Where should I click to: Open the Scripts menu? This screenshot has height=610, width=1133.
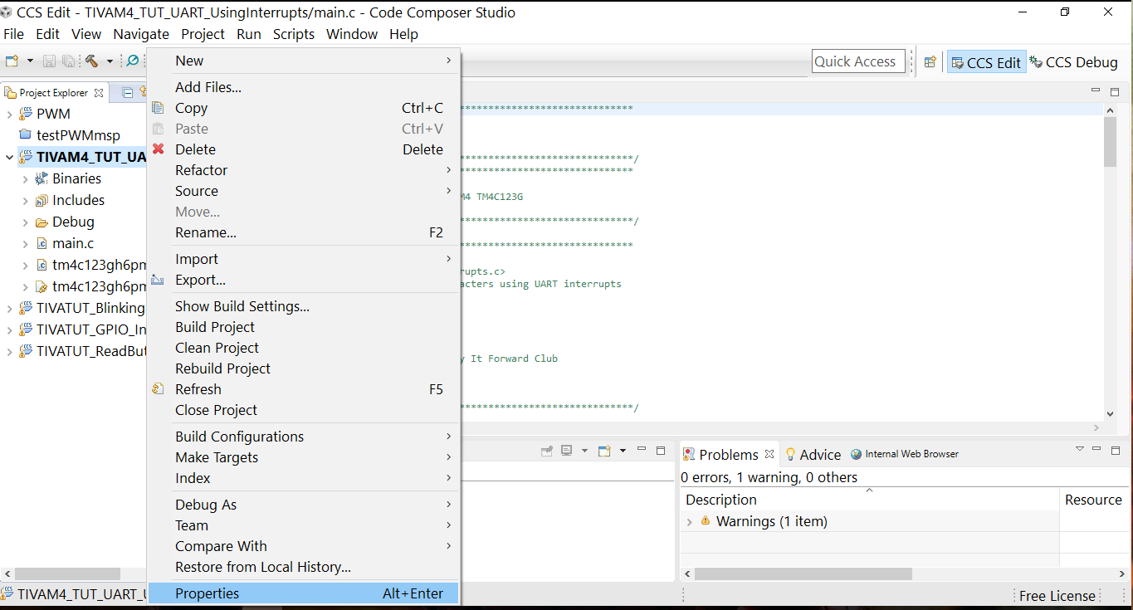coord(294,34)
